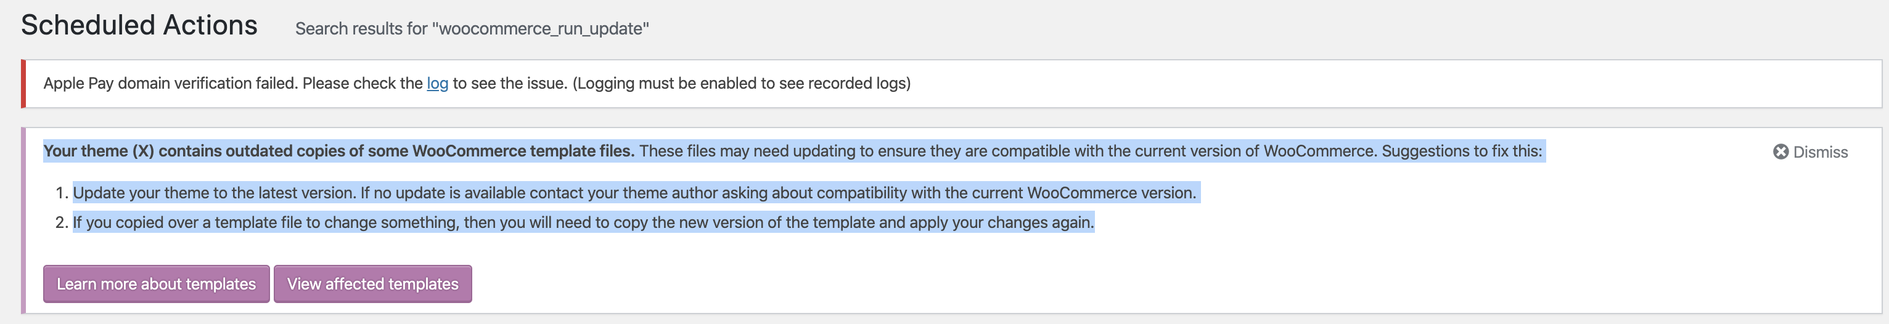The height and width of the screenshot is (324, 1889).
Task: Click the Logging must be enabled note
Action: (x=742, y=84)
